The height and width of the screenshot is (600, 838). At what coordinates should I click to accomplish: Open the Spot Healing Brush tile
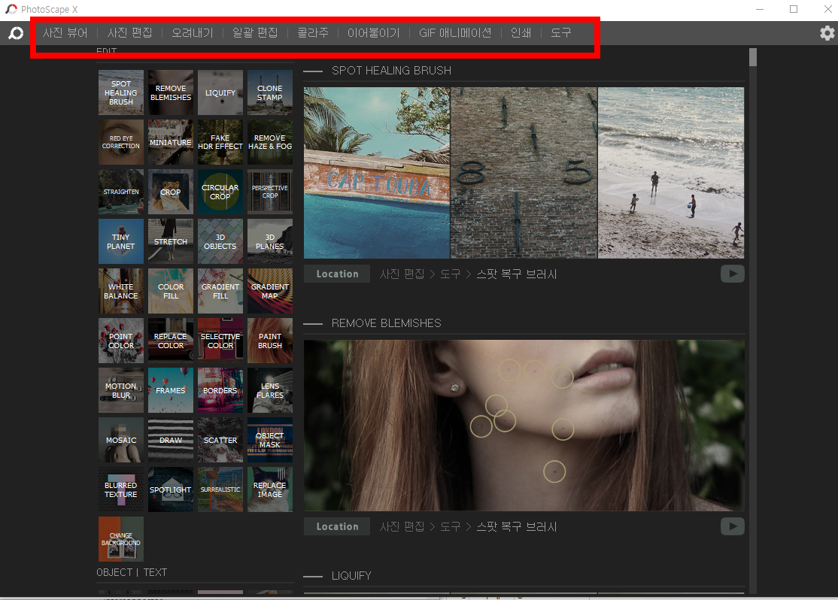pos(121,92)
